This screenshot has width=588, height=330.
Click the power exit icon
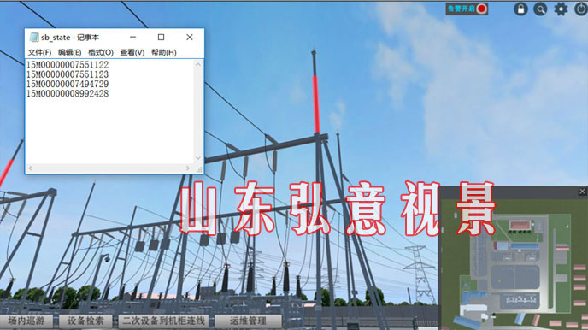(x=582, y=9)
